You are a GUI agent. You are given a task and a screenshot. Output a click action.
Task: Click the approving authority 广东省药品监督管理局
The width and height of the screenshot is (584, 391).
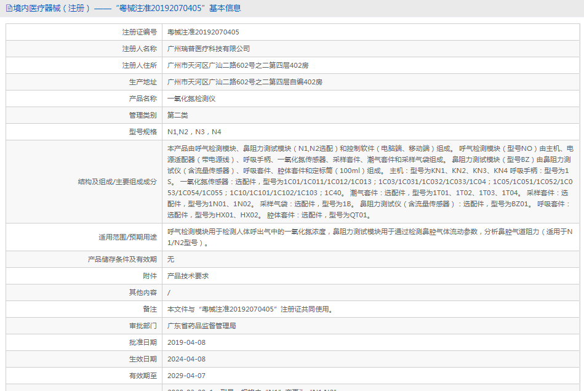tap(201, 326)
